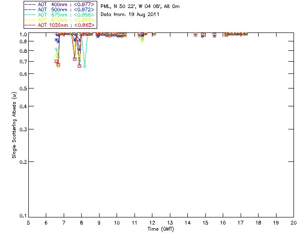Click the y-axis tick label 0.7

(23, 62)
